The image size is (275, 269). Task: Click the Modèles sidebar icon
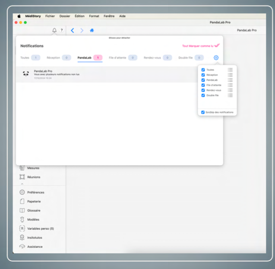(22, 219)
